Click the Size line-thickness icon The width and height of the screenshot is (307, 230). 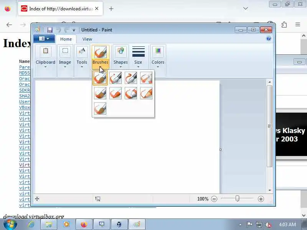[139, 51]
